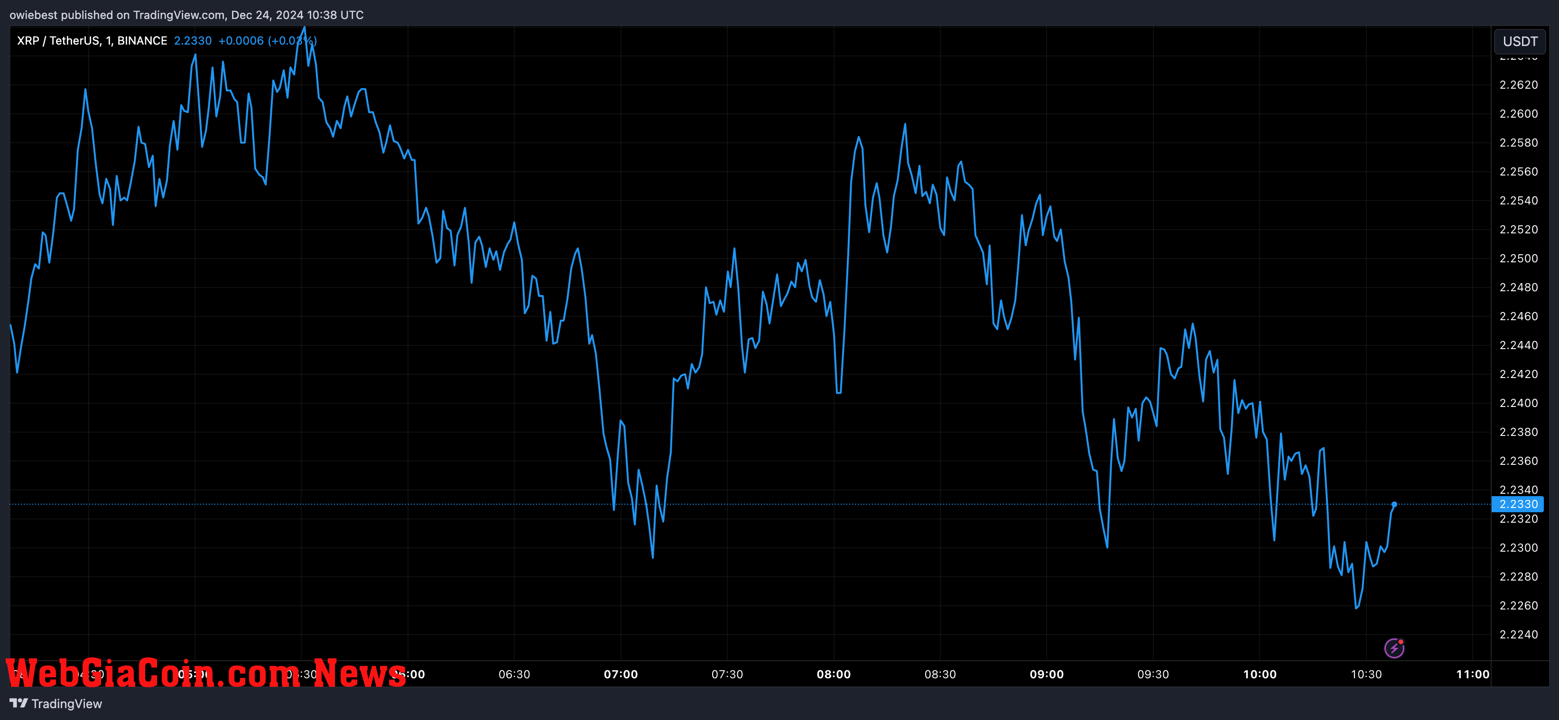Click the 2.2280 price axis label
Screen dimensions: 1559x720
pos(1519,577)
